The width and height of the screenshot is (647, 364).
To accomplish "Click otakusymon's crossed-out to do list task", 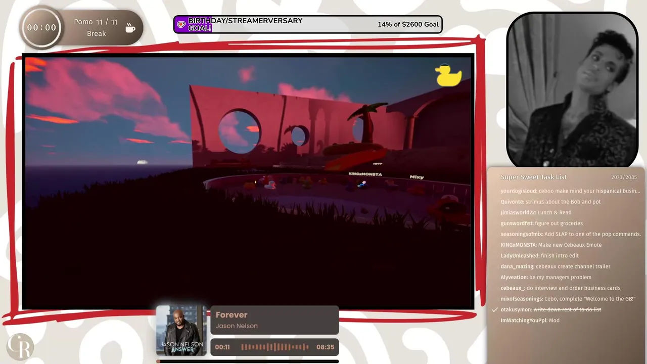I will point(551,309).
